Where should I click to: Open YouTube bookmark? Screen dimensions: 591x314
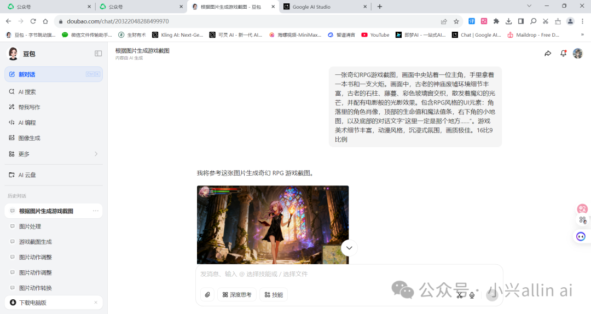(x=375, y=34)
